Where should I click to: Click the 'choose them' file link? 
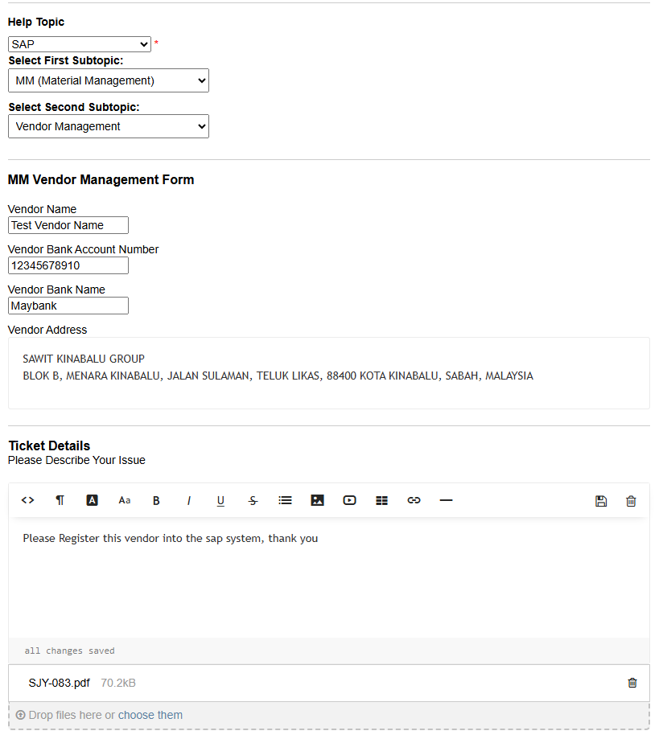point(150,715)
